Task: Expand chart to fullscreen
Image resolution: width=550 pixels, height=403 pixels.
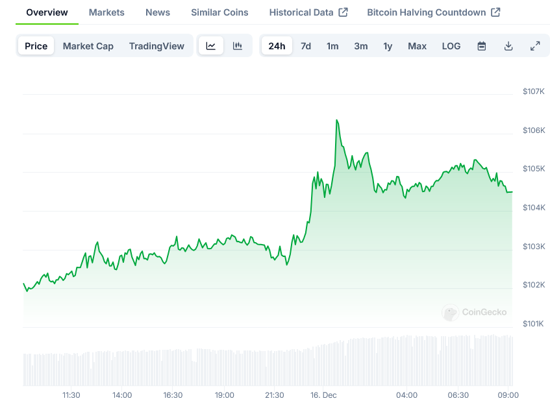Action: [535, 46]
